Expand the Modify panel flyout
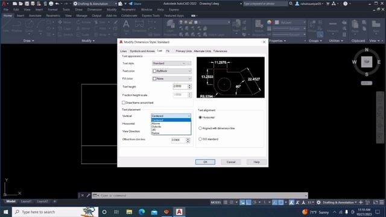The width and height of the screenshot is (386, 217). tap(88, 40)
